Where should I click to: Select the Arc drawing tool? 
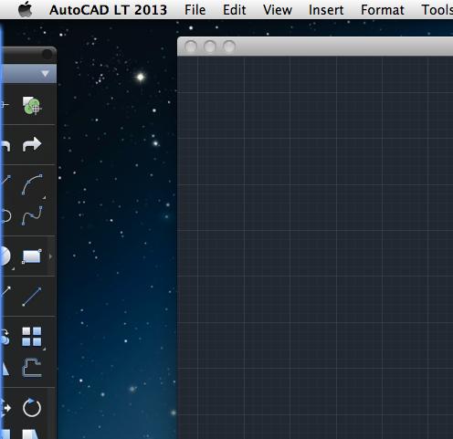pyautogui.click(x=32, y=184)
